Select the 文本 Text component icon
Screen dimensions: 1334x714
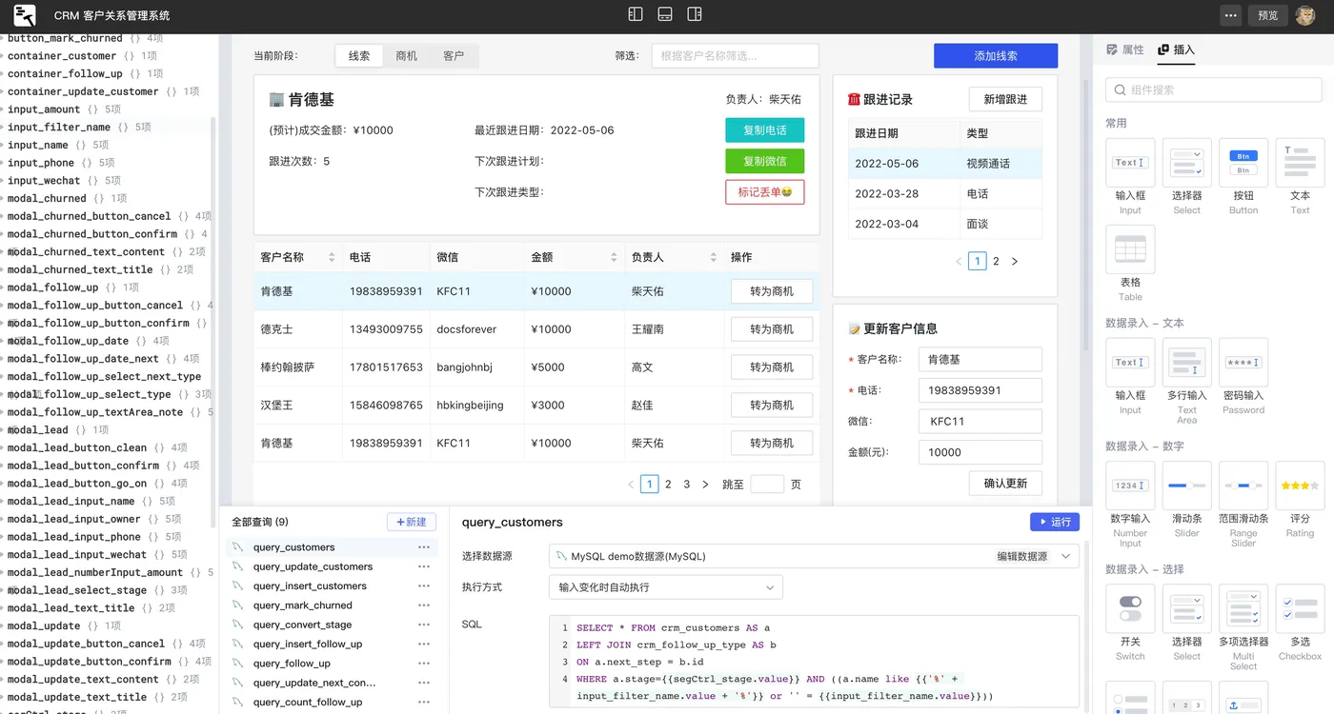pyautogui.click(x=1300, y=163)
